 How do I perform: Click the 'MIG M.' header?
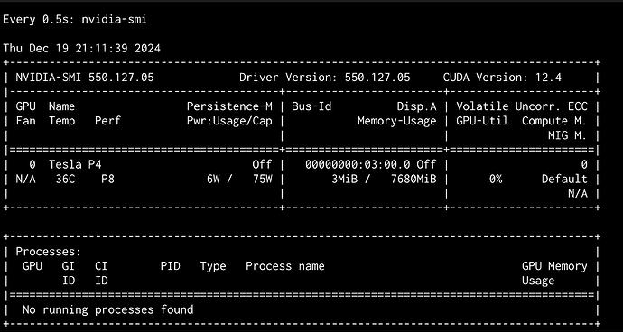click(568, 135)
